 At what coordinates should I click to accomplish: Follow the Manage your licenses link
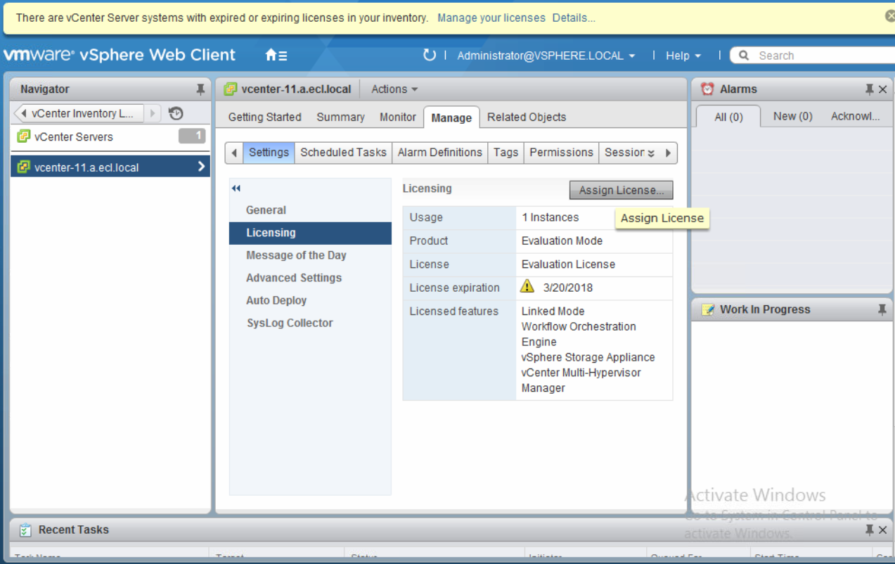[491, 18]
